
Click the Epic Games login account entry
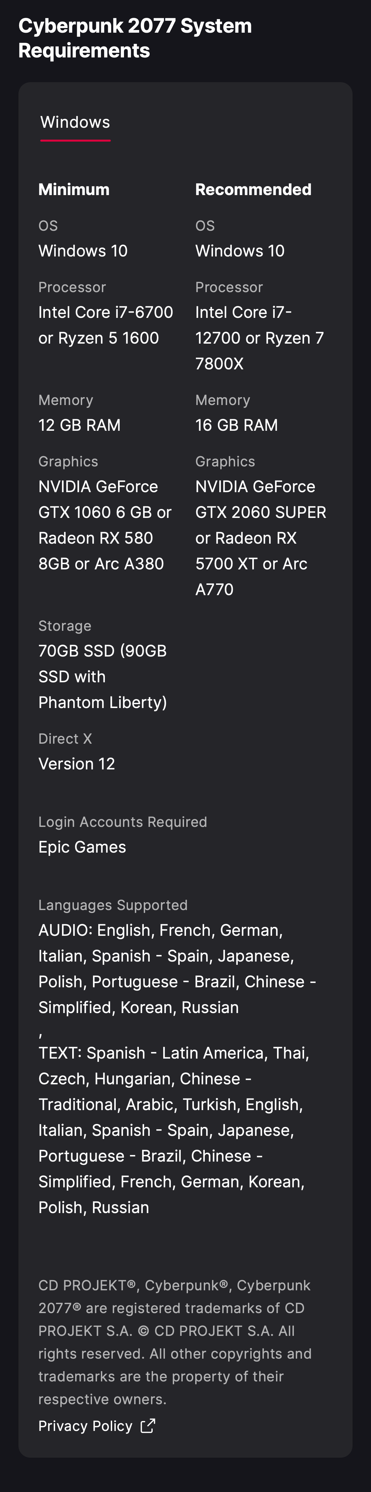tap(82, 847)
